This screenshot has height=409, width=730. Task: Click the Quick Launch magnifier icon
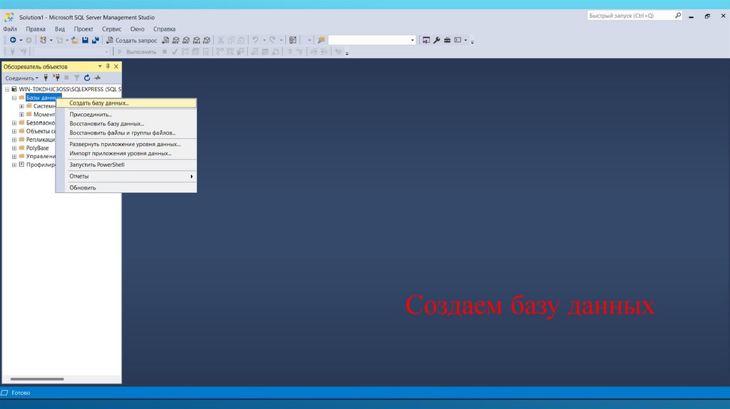click(678, 16)
